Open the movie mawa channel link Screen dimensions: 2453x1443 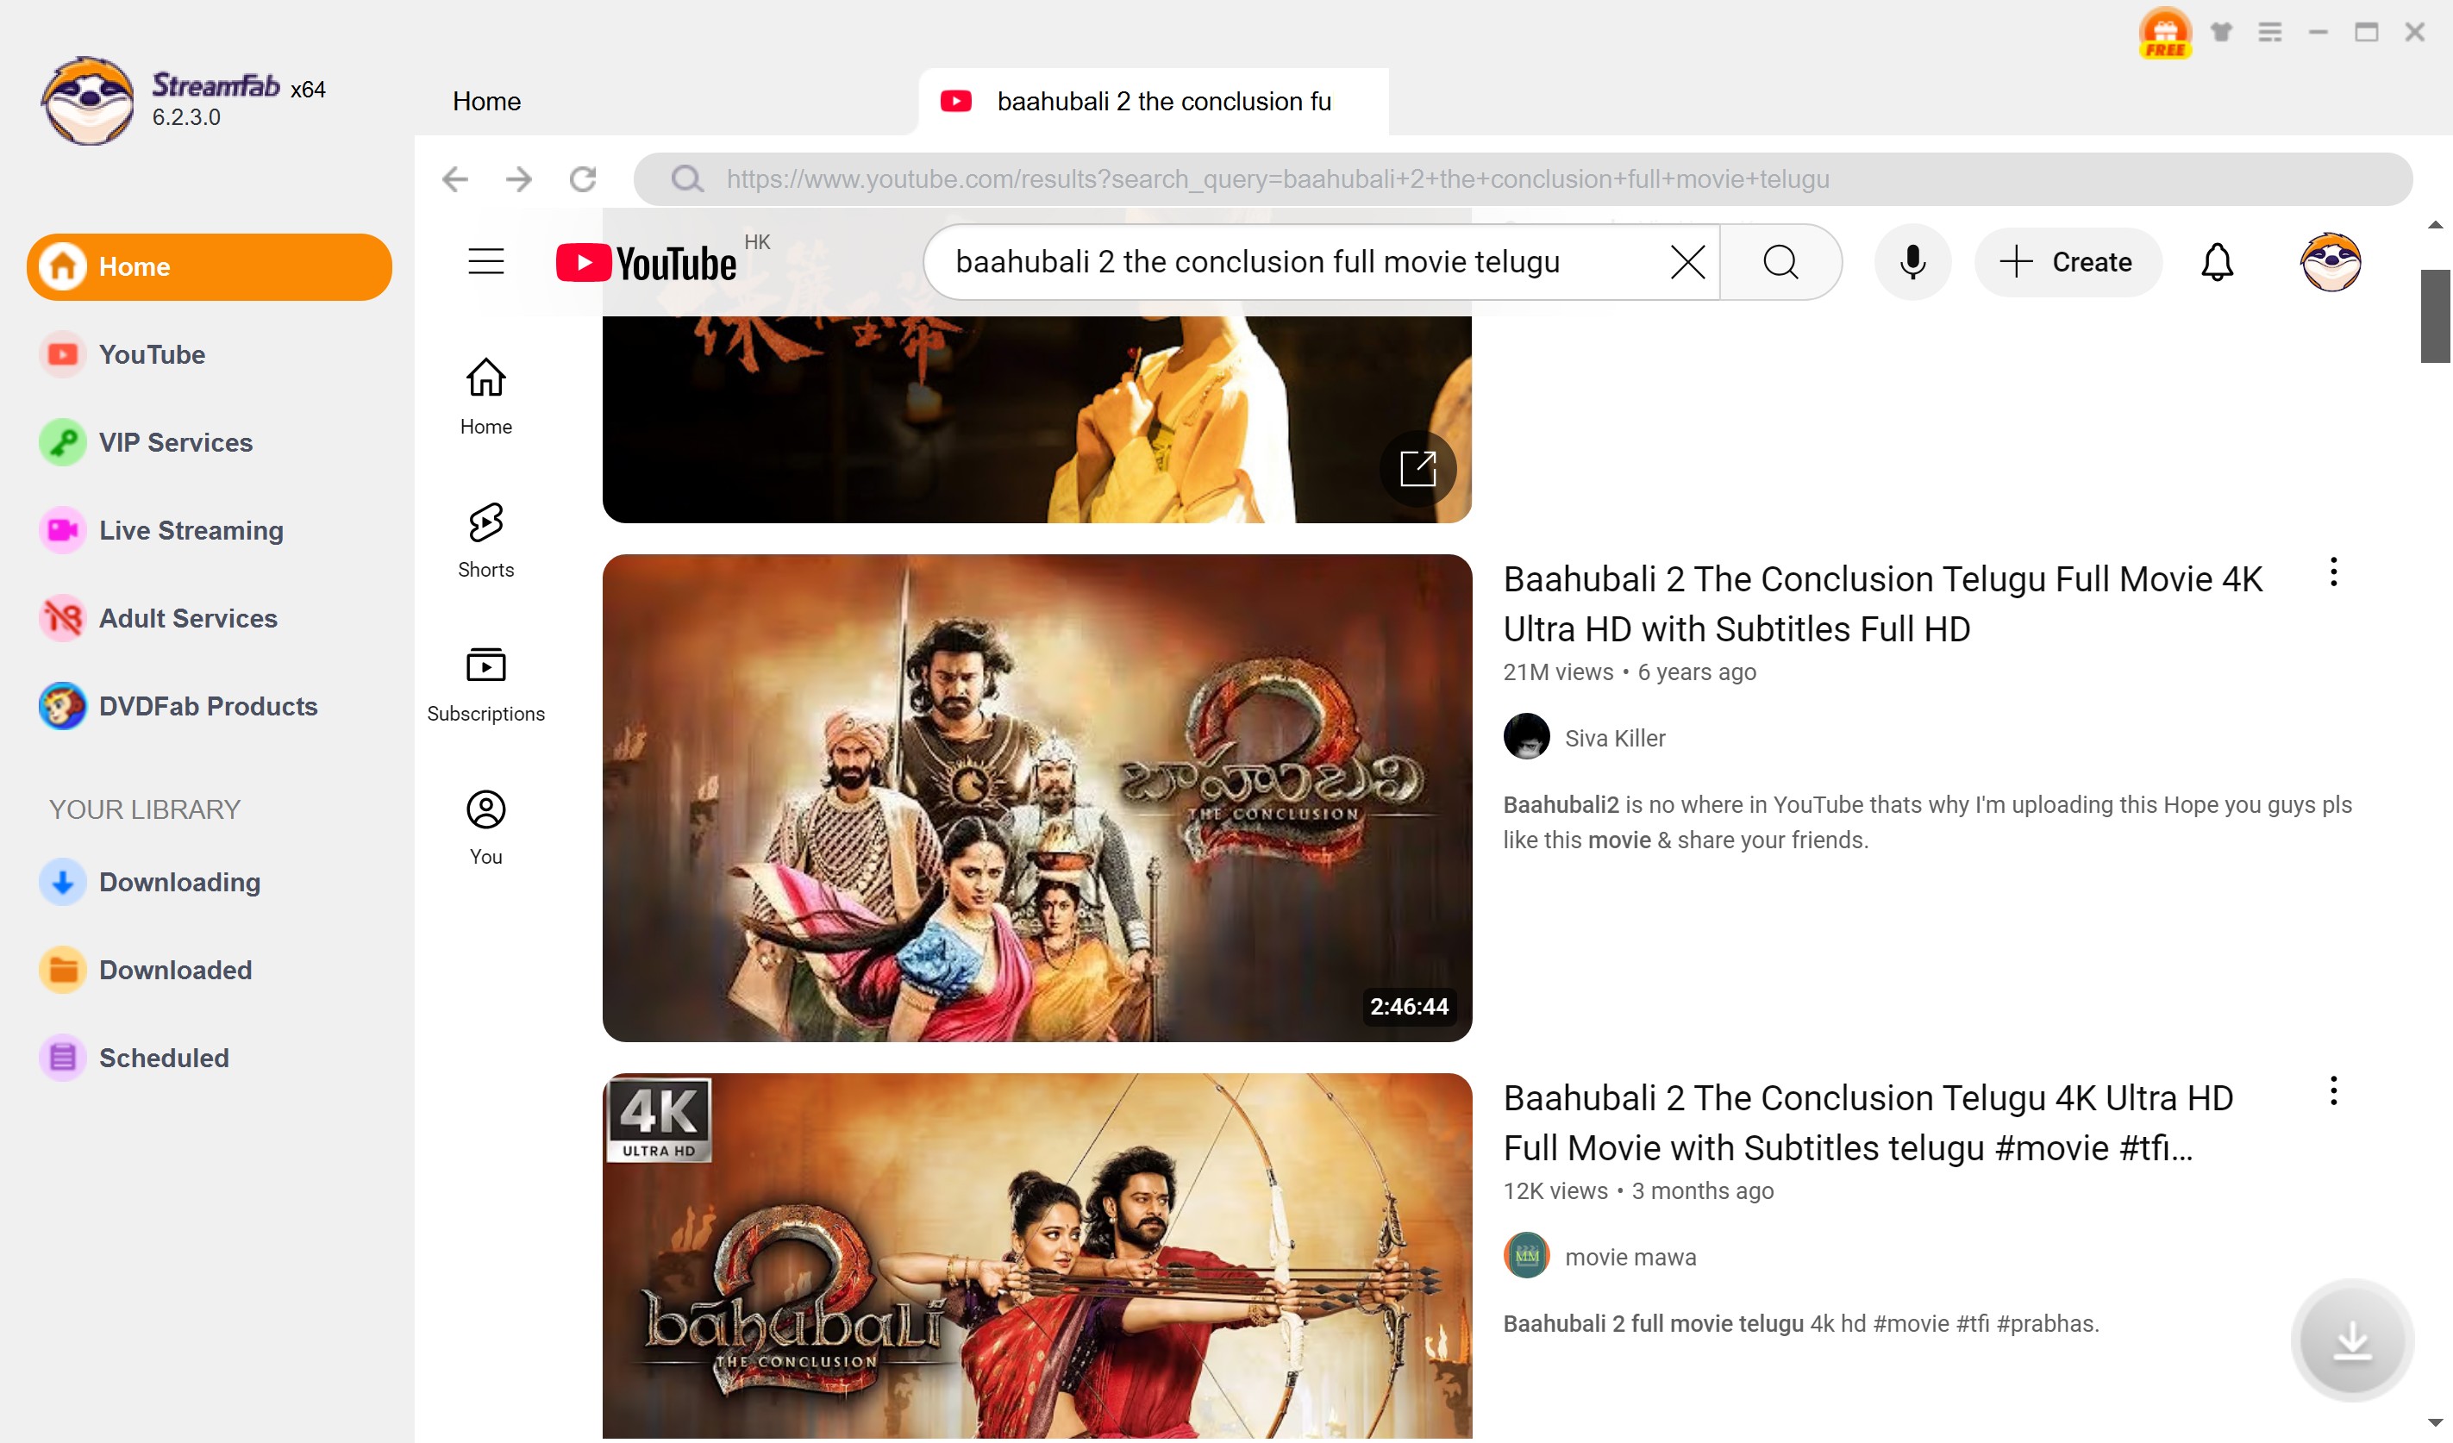[x=1630, y=1256]
